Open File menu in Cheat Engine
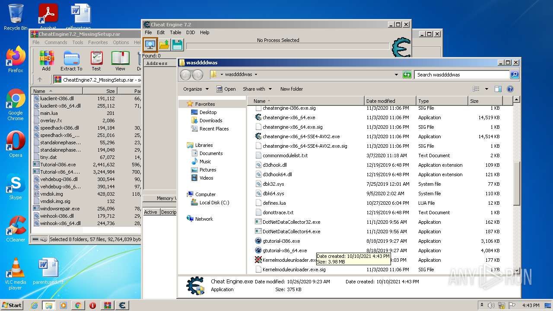Screen dimensions: 553x311 [x=148, y=32]
